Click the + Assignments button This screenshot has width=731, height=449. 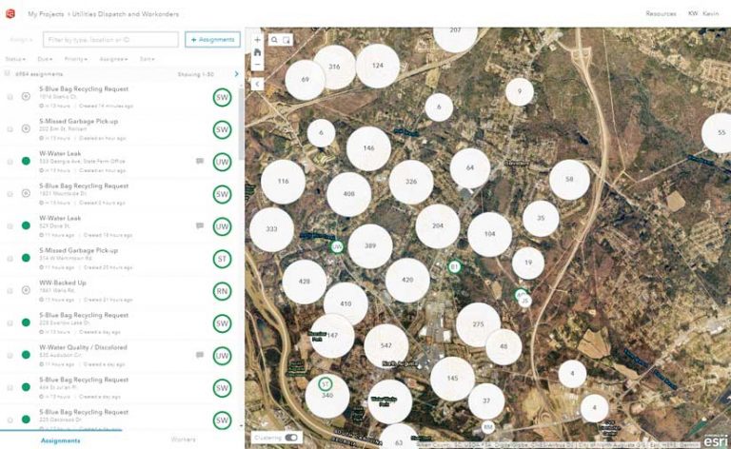click(x=212, y=40)
